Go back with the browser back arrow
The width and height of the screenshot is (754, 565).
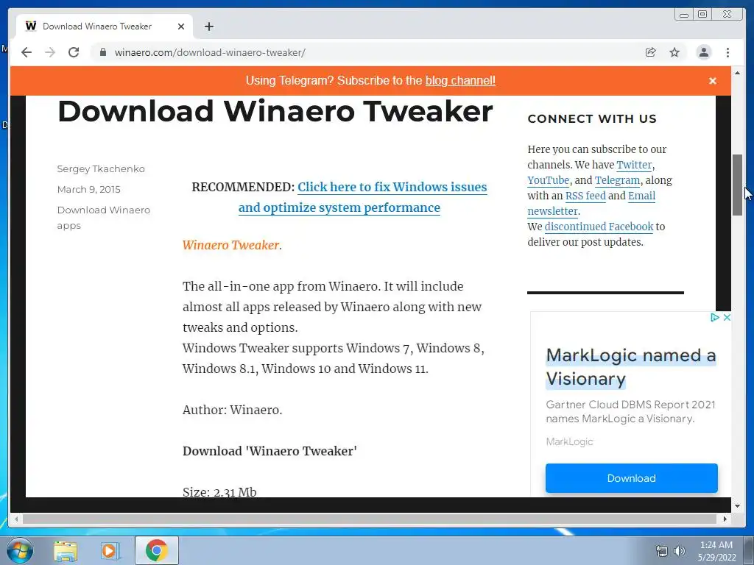pos(27,52)
